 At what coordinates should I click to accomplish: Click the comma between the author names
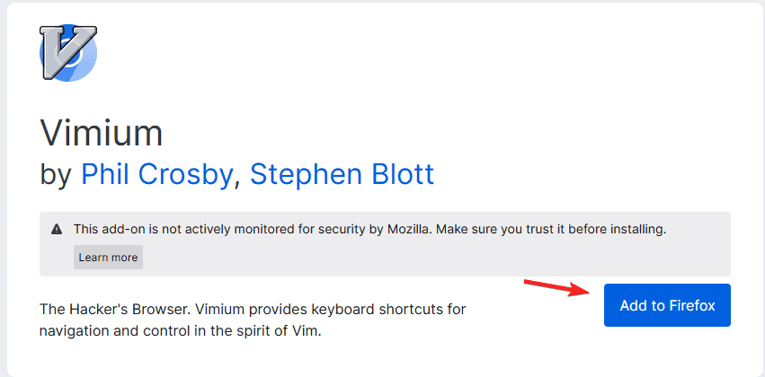coord(236,184)
